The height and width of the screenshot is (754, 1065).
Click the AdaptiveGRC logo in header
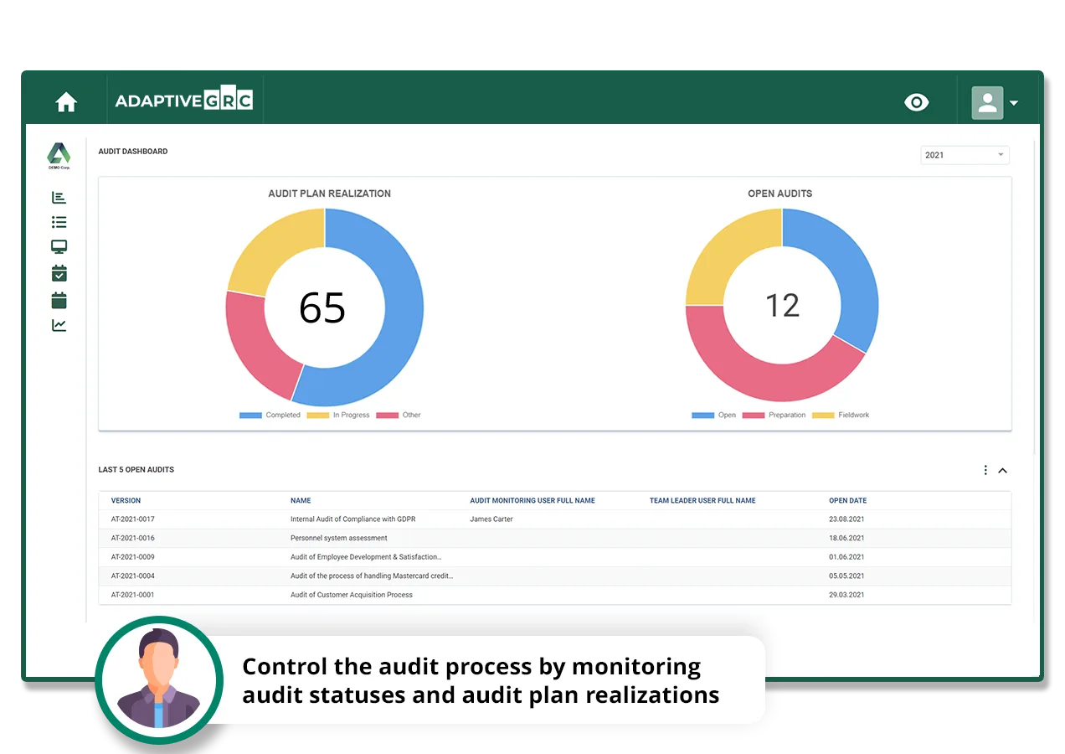tap(184, 101)
